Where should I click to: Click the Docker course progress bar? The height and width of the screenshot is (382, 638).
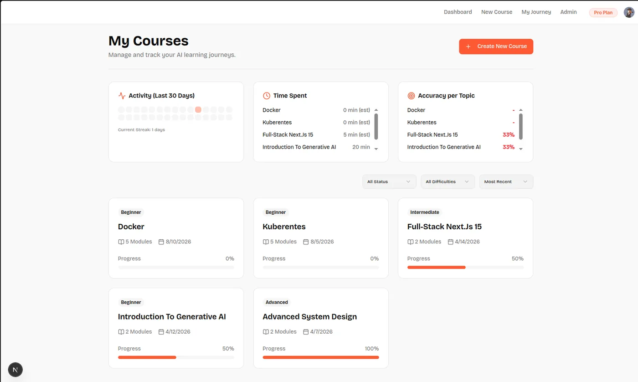(x=176, y=268)
